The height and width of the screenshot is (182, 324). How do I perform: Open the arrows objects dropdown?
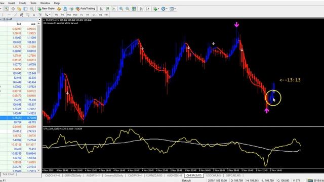coord(48,15)
